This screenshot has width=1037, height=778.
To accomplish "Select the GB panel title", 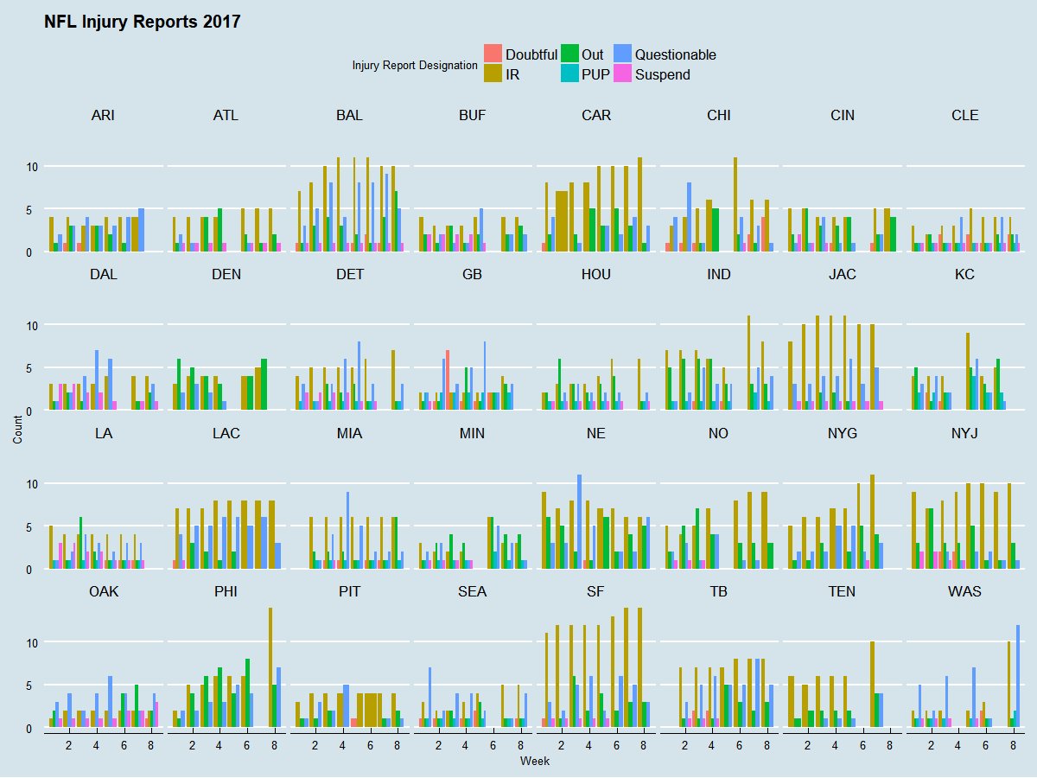I will [x=473, y=274].
